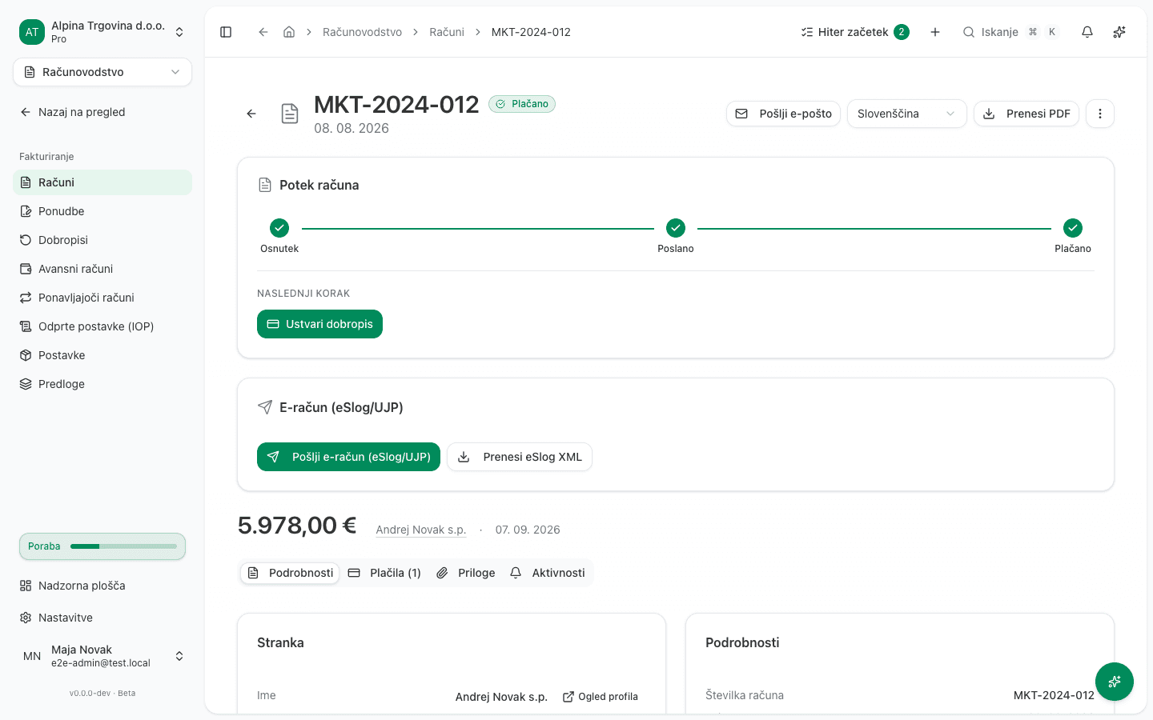Open the AI sparkle icon in top bar
The width and height of the screenshot is (1153, 720).
(1119, 32)
